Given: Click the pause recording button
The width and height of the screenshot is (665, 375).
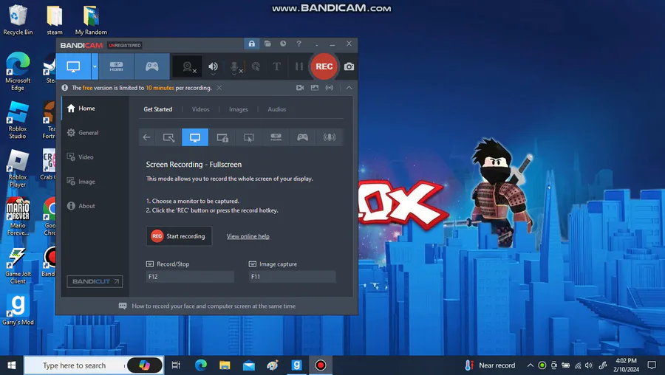Looking at the screenshot, I should (299, 66).
